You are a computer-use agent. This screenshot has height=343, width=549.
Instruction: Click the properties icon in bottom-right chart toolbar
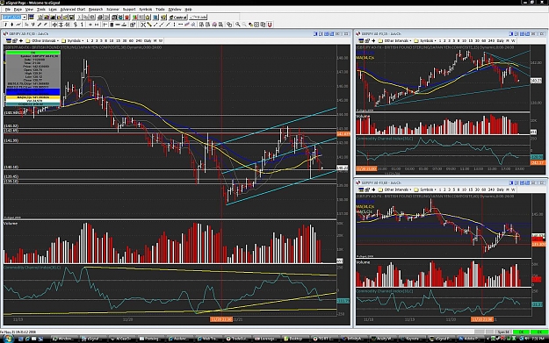click(x=367, y=189)
